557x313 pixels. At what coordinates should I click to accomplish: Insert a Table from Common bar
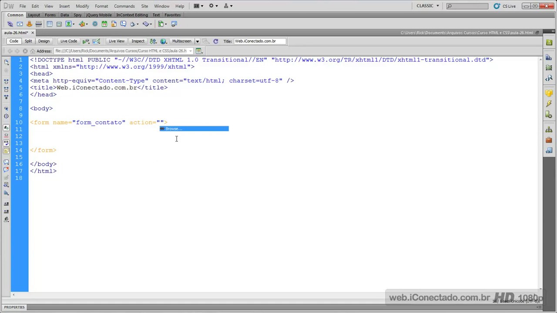click(x=50, y=24)
